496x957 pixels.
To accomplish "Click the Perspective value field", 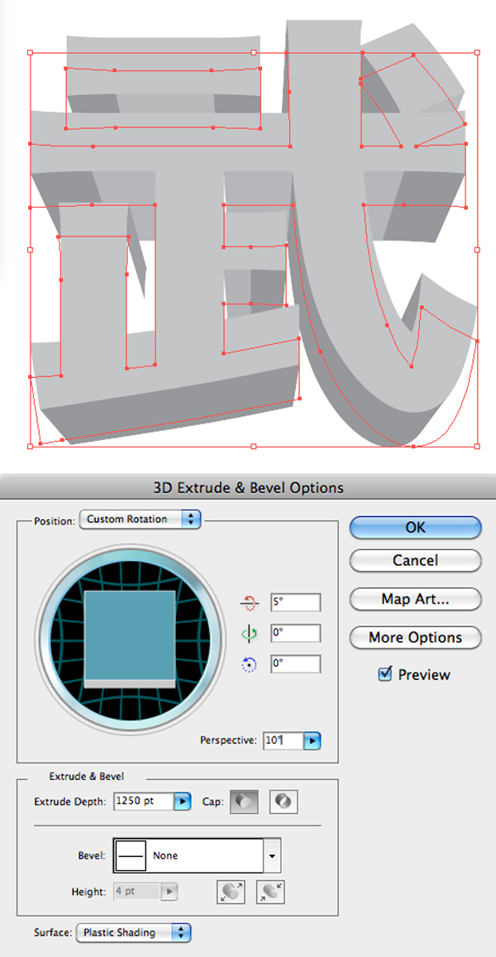I will coord(283,741).
